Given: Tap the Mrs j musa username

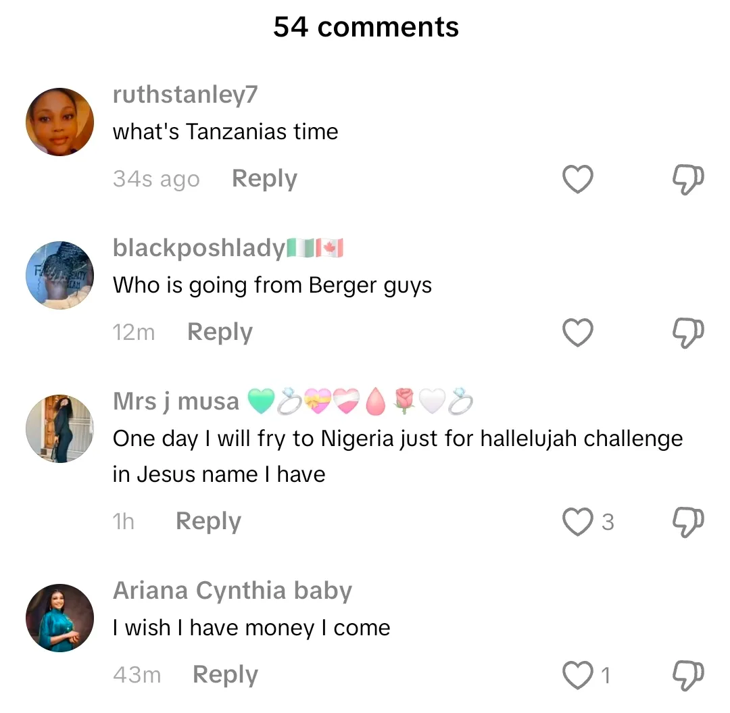Looking at the screenshot, I should point(176,402).
